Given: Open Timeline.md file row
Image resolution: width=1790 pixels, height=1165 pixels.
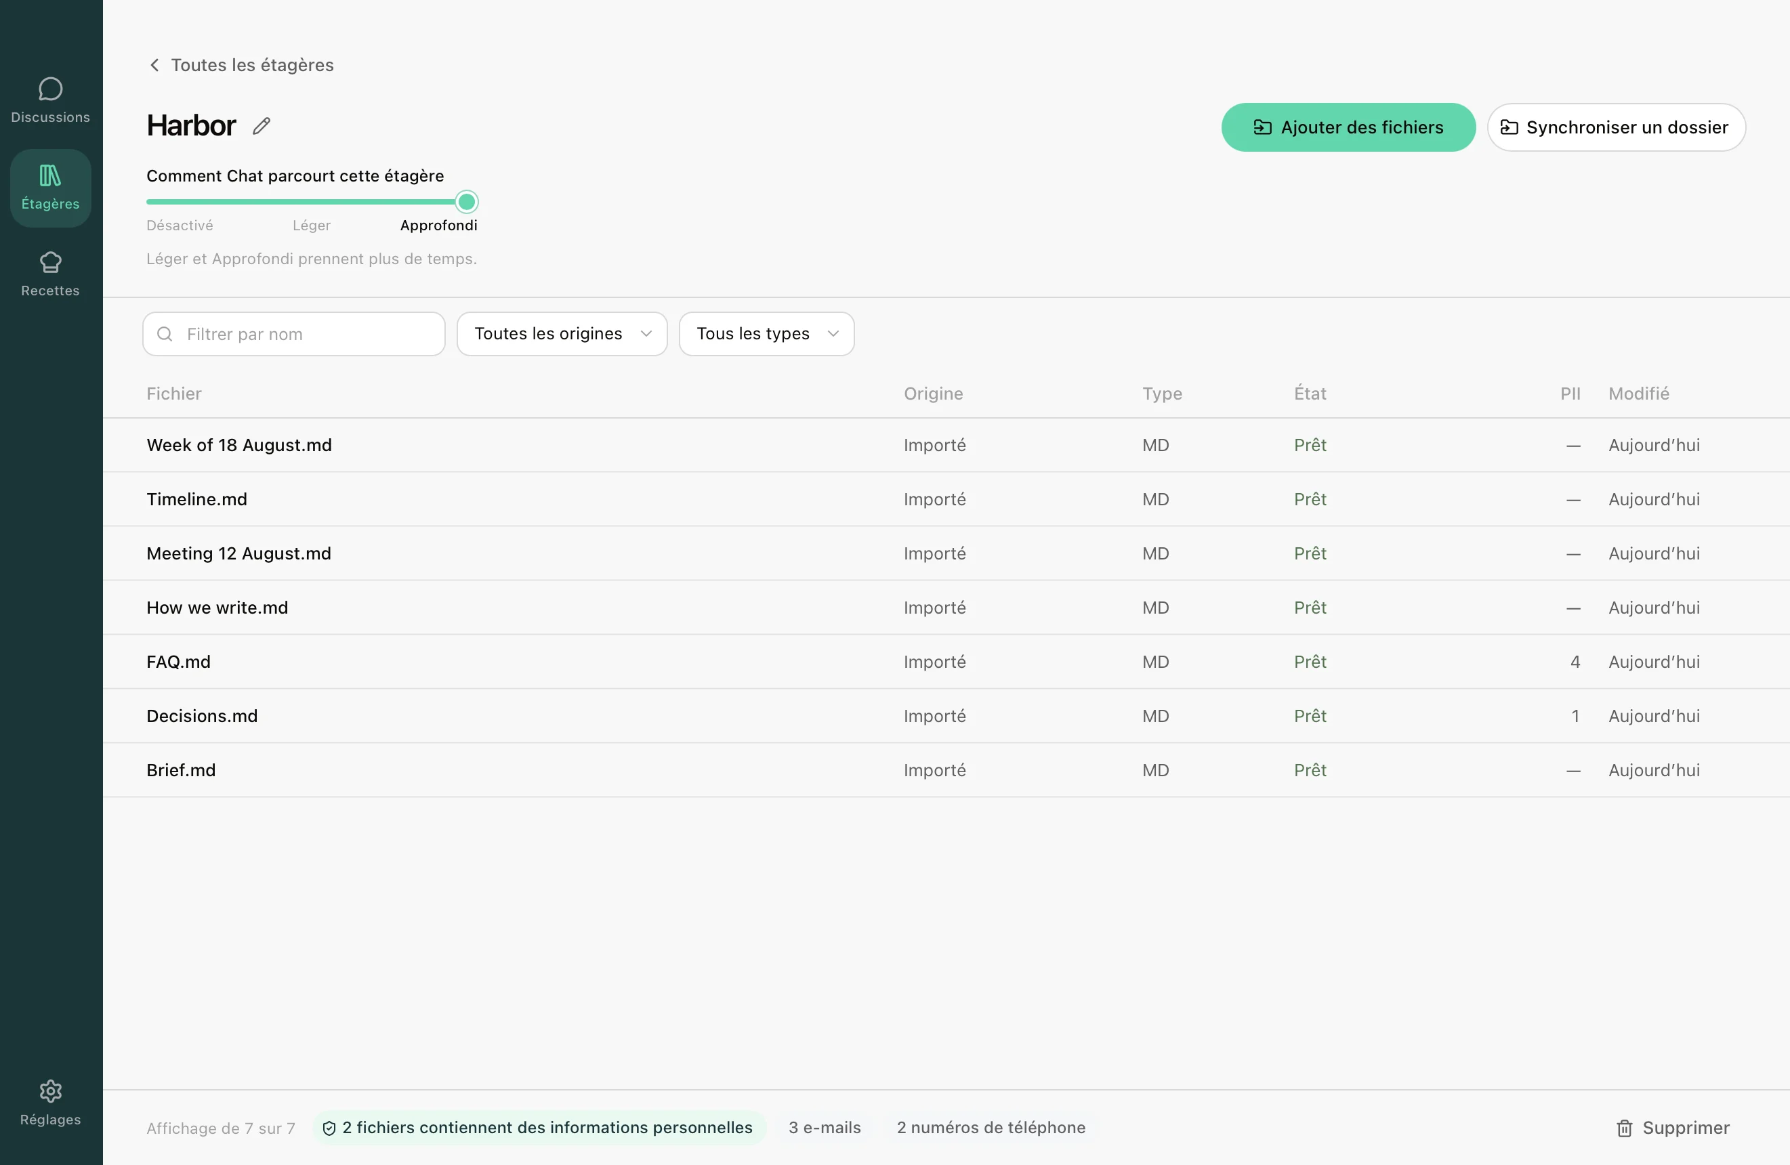Looking at the screenshot, I should 946,499.
